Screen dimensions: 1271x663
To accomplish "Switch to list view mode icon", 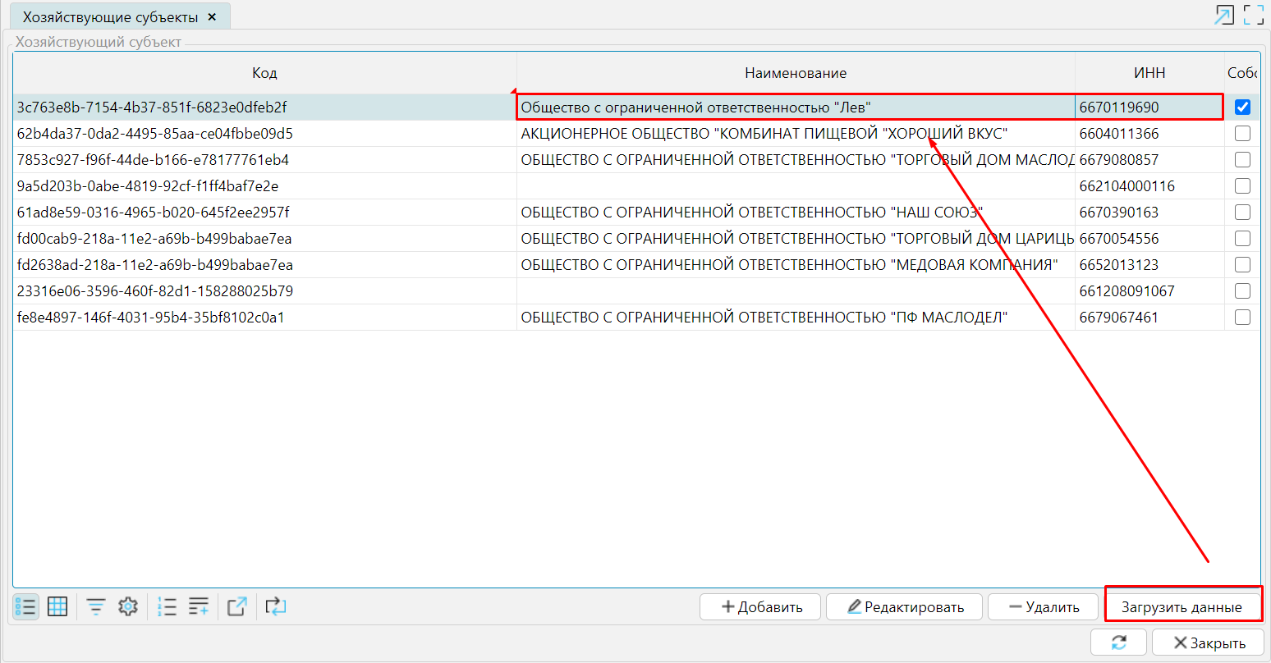I will pos(25,607).
